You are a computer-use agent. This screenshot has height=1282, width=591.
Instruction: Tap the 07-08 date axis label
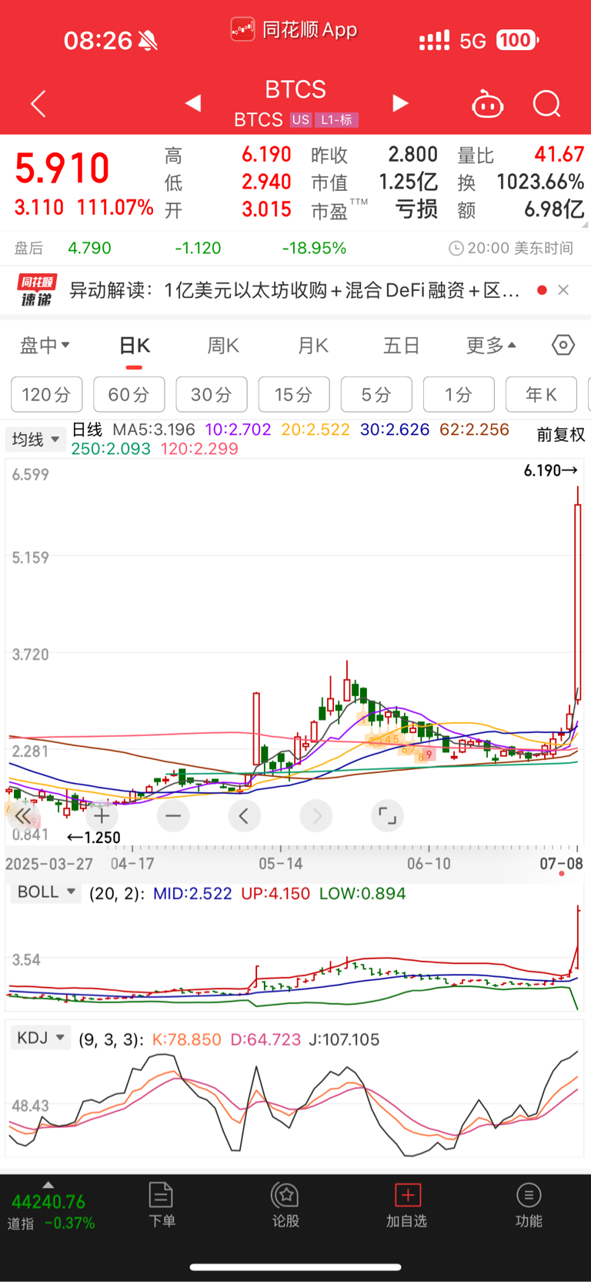coord(561,864)
